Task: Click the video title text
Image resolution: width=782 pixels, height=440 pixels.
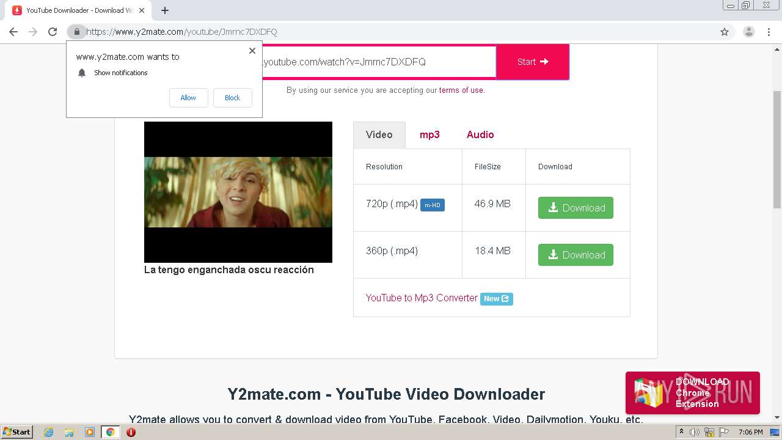Action: [229, 269]
